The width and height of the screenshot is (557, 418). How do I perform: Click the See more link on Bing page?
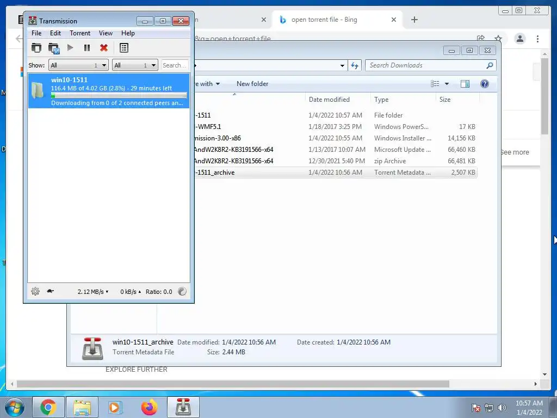[515, 152]
